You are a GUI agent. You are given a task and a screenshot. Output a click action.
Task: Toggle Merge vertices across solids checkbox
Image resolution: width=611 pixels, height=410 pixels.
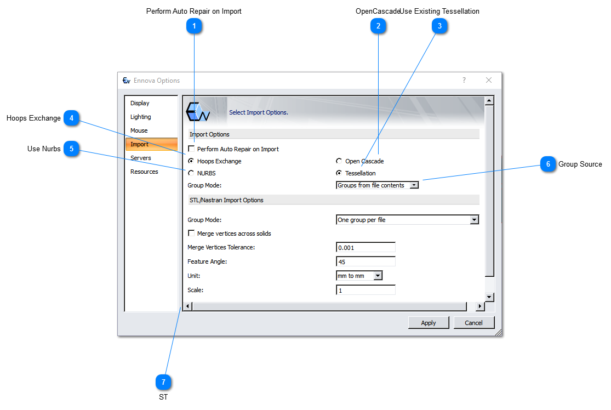coord(191,234)
